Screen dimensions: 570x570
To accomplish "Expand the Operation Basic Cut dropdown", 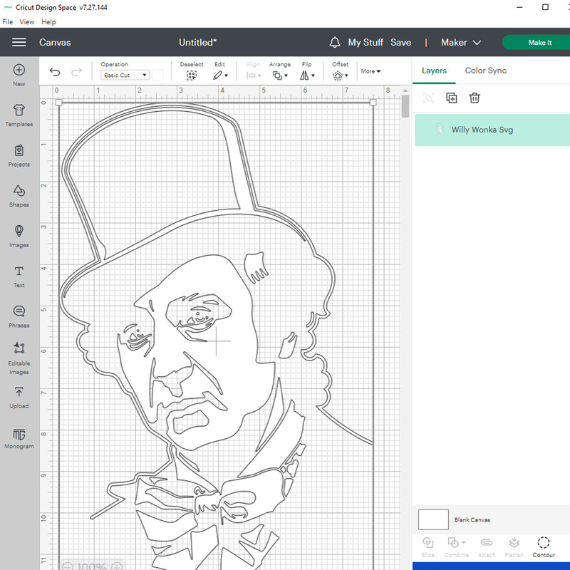I will (x=125, y=75).
